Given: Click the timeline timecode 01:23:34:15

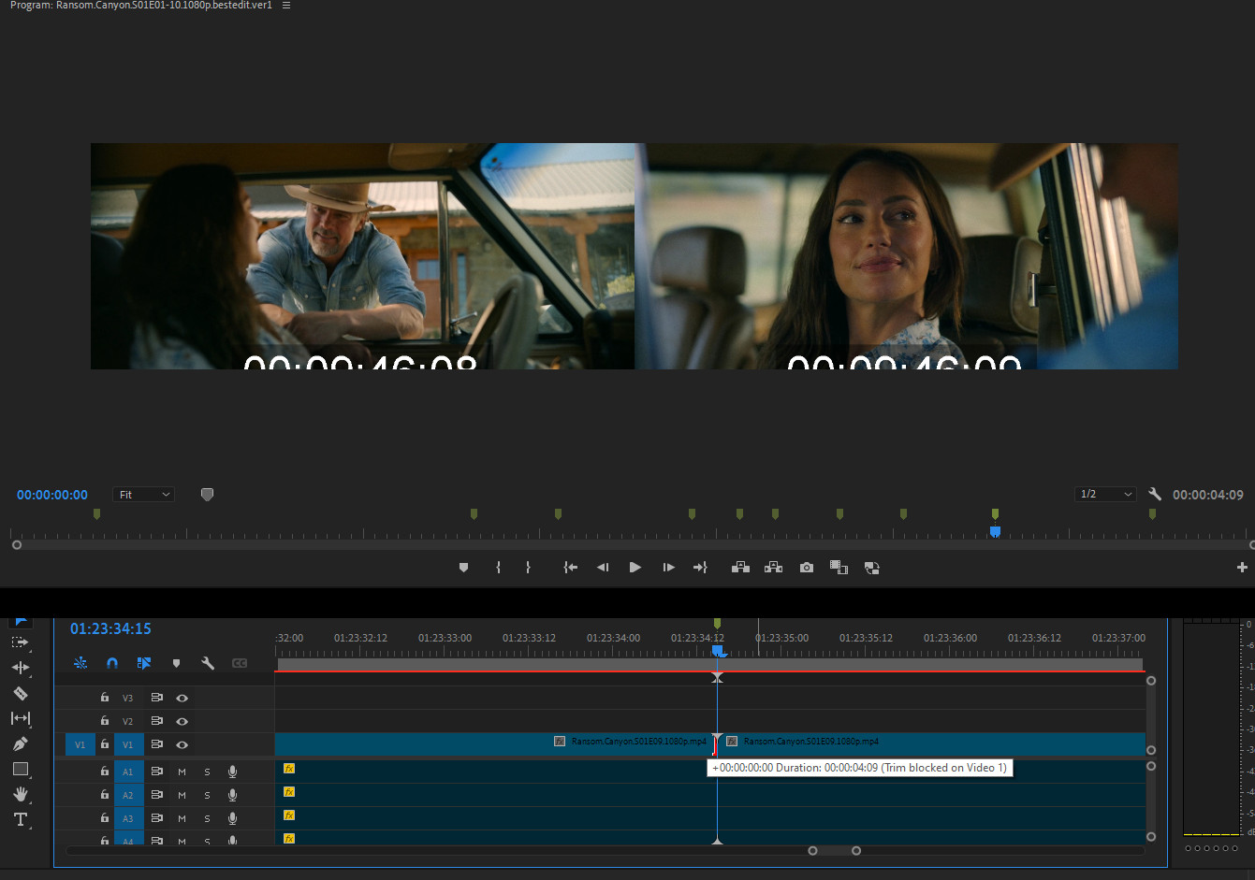Looking at the screenshot, I should 110,629.
